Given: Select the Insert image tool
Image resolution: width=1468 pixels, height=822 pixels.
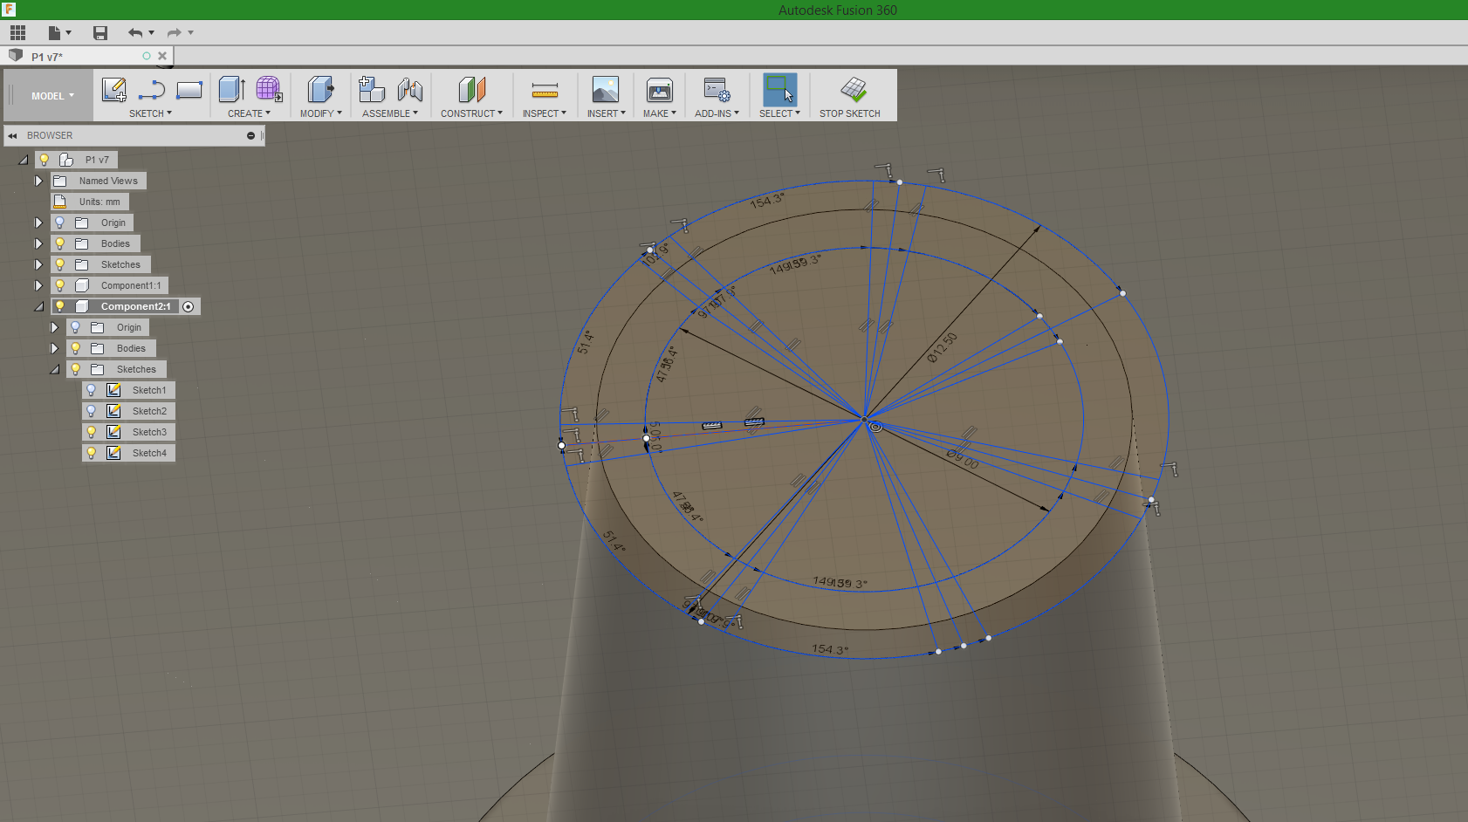Looking at the screenshot, I should [x=606, y=89].
